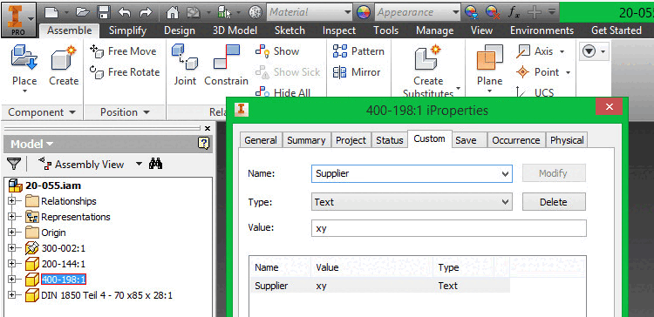Image resolution: width=654 pixels, height=317 pixels.
Task: Click the Joint tool
Action: (185, 66)
